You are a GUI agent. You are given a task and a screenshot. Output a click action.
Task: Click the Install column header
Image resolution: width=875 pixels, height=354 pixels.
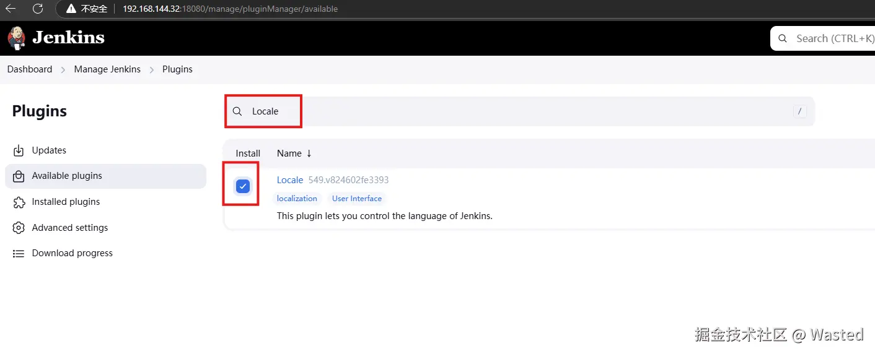point(248,153)
